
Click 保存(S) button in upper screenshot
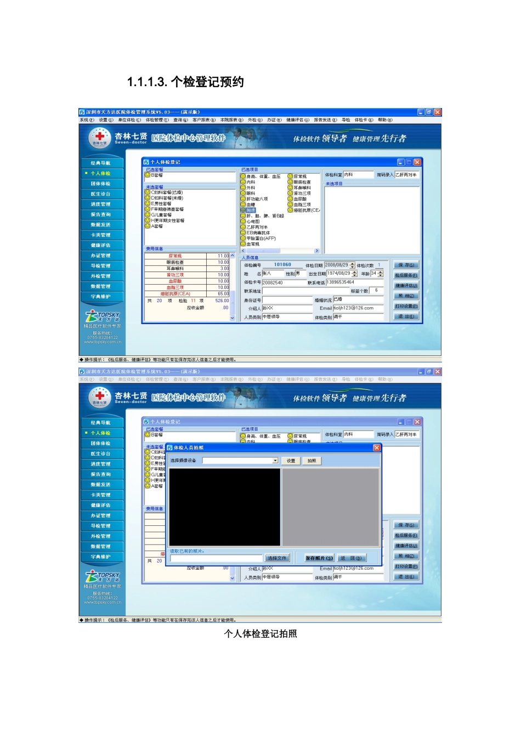pos(406,265)
